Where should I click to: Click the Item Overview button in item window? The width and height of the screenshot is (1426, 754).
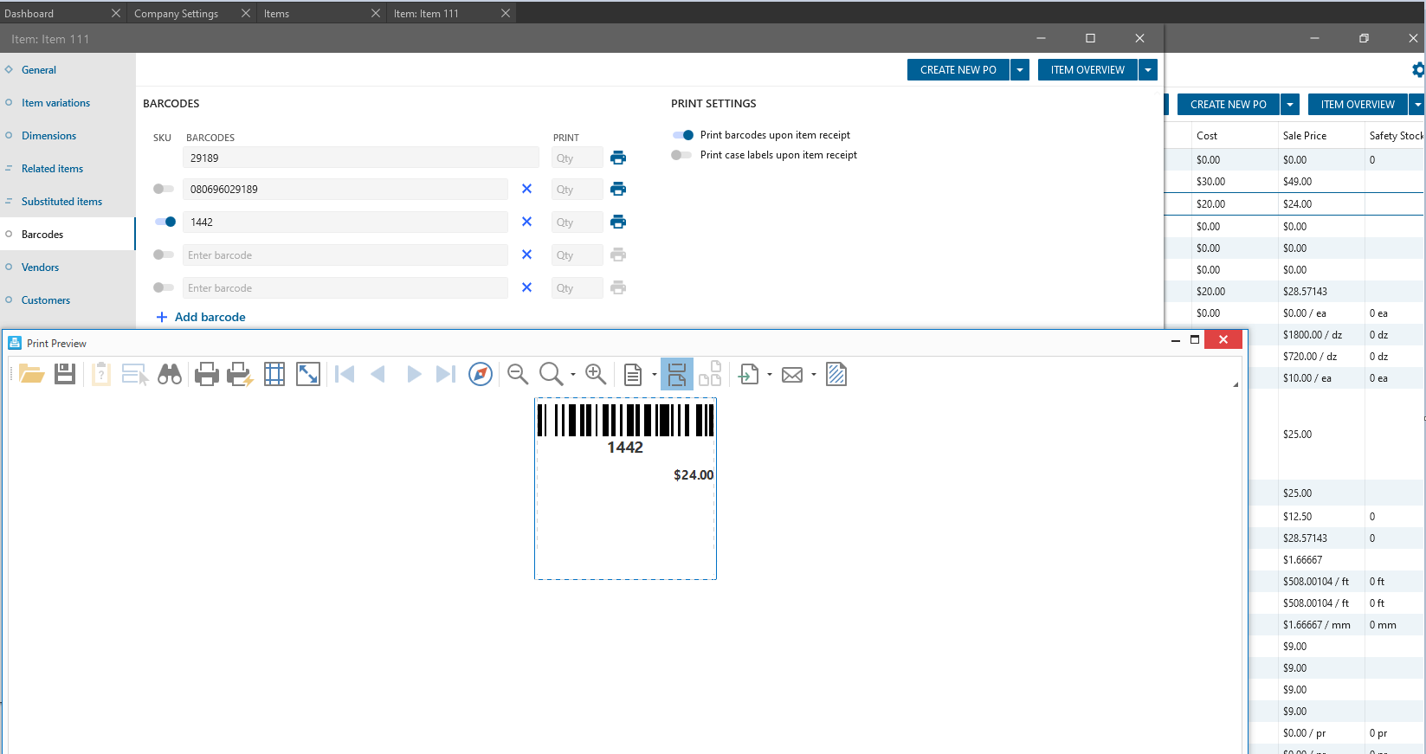[x=1087, y=70]
